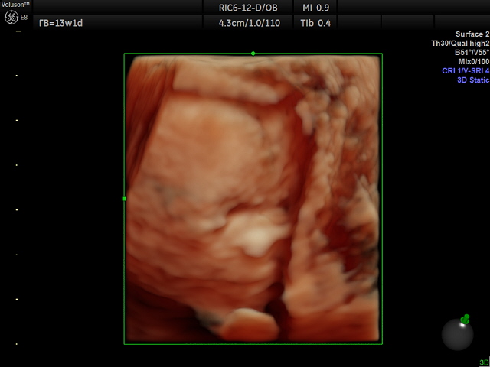Click the light source sphere icon
Image resolution: width=490 pixels, height=367 pixels.
pos(457,335)
